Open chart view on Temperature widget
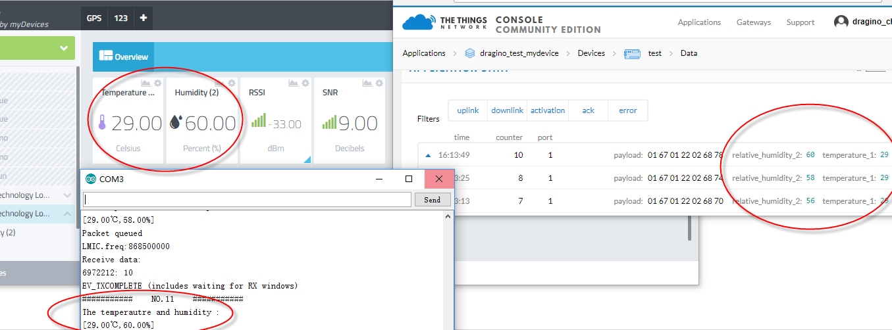The height and width of the screenshot is (330, 892). tap(146, 83)
